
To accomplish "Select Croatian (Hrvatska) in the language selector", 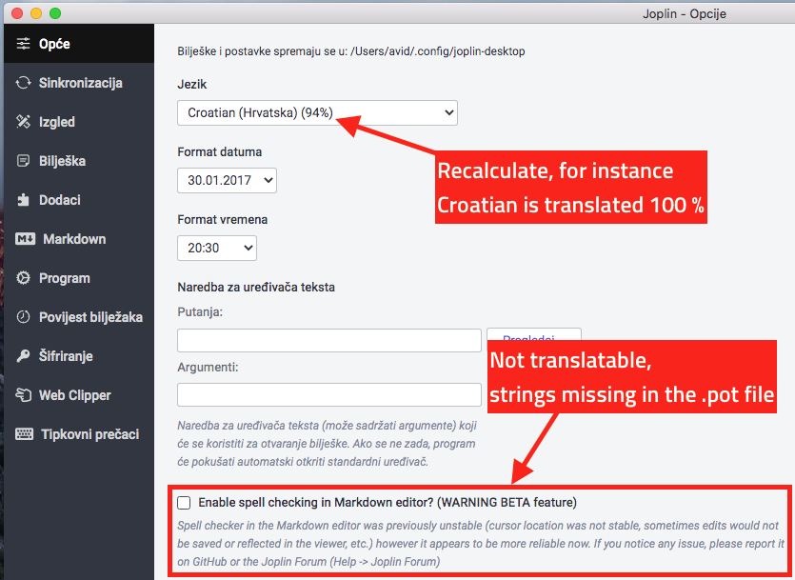I will point(317,111).
